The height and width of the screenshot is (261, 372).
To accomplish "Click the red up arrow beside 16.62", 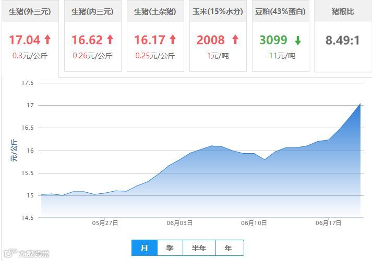I will pyautogui.click(x=110, y=39).
